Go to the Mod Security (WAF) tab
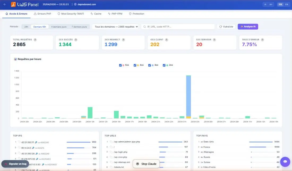The image size is (292, 171). click(71, 14)
